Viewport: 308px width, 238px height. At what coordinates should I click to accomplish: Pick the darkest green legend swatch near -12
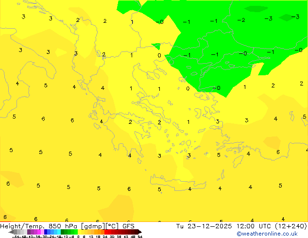tap(63, 232)
